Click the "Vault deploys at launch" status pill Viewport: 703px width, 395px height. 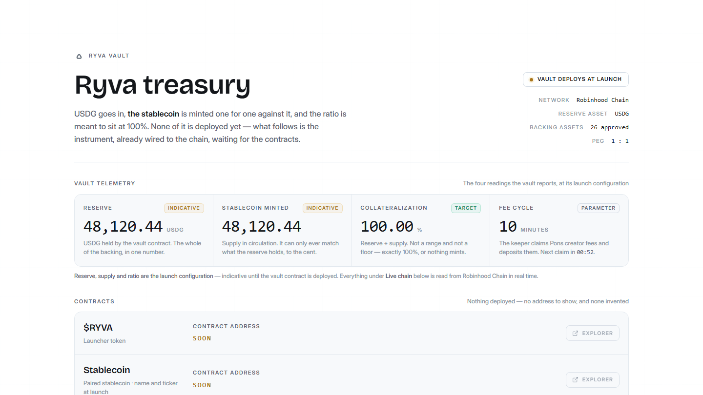coord(576,79)
